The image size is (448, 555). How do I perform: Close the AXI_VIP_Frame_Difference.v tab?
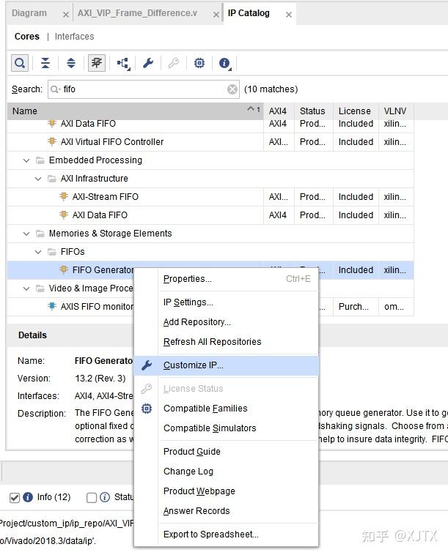pyautogui.click(x=216, y=15)
